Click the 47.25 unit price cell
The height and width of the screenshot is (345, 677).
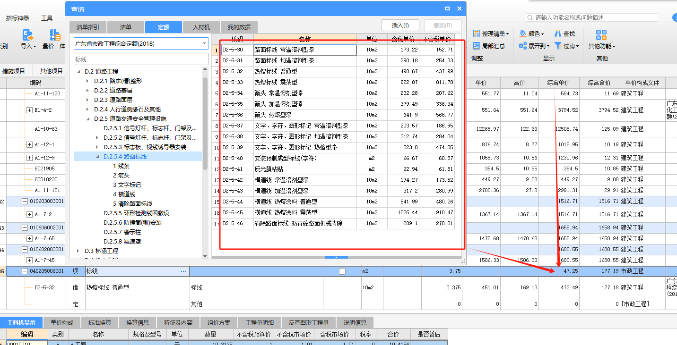coord(559,271)
